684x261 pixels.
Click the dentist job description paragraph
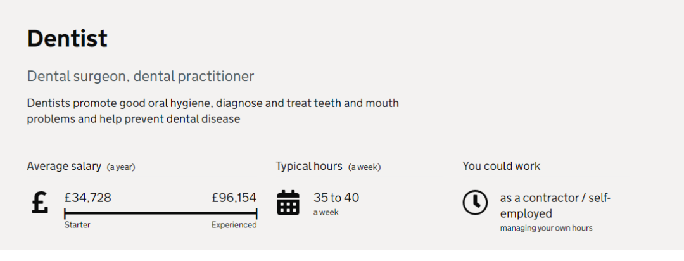point(213,111)
